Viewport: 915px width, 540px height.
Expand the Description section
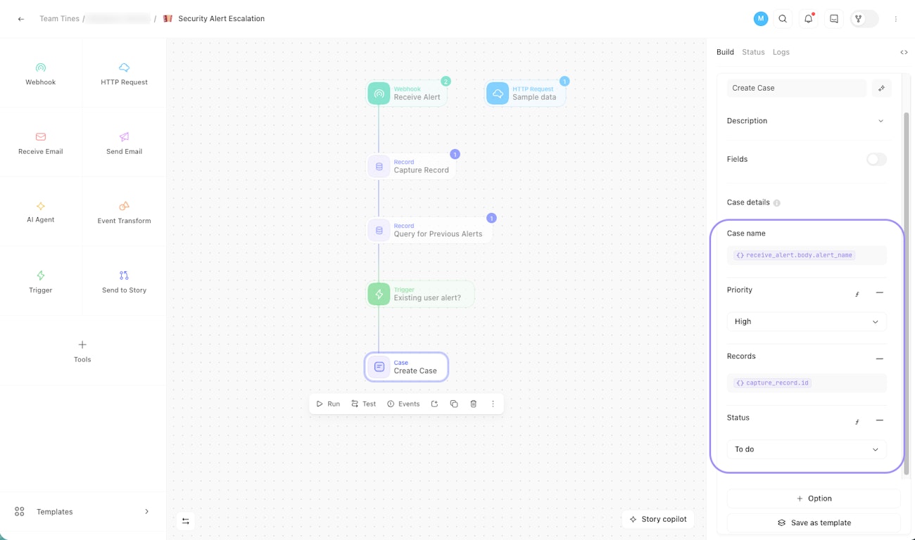(807, 121)
